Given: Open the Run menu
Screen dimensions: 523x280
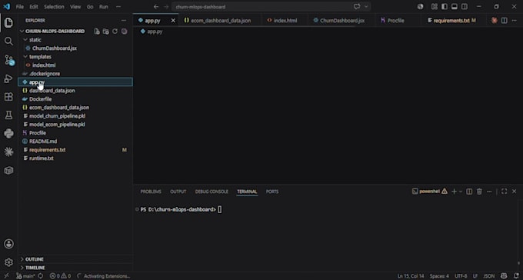Looking at the screenshot, I should [x=104, y=7].
